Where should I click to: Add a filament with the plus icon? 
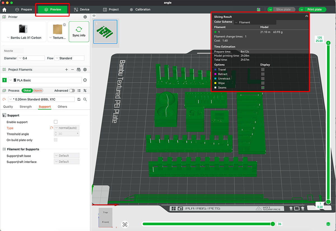66,70
